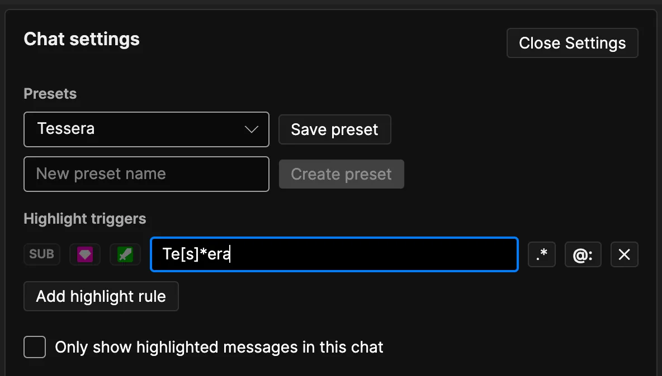Click the Highlight triggers section label

pyautogui.click(x=85, y=219)
